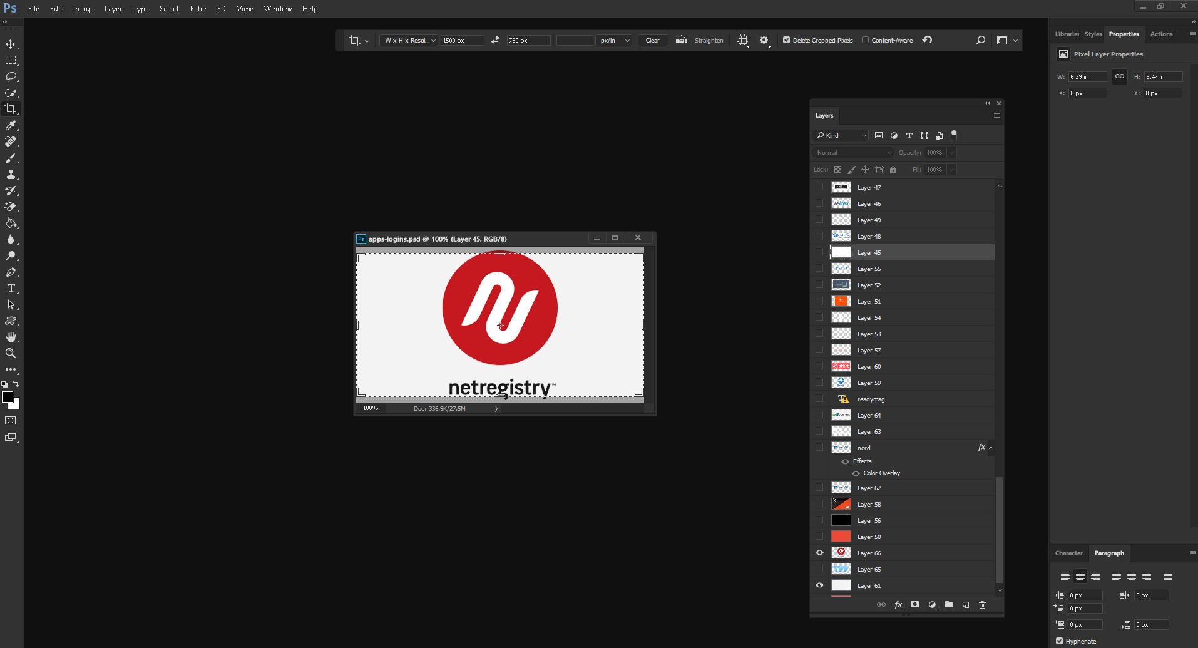The image size is (1198, 648).
Task: Hide Layer 61 visibility eye
Action: point(819,585)
